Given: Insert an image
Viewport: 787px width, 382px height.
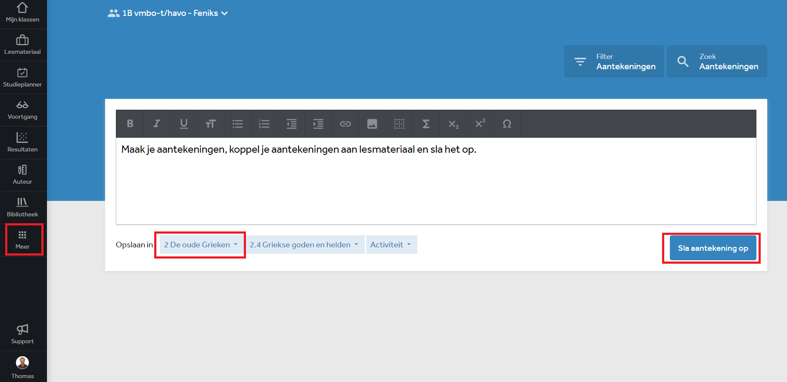Looking at the screenshot, I should pos(372,124).
